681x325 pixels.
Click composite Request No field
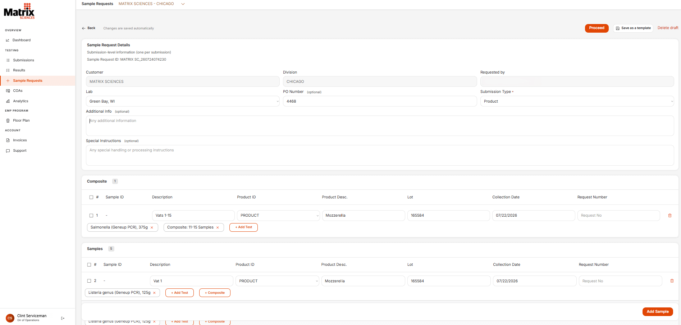(x=619, y=216)
